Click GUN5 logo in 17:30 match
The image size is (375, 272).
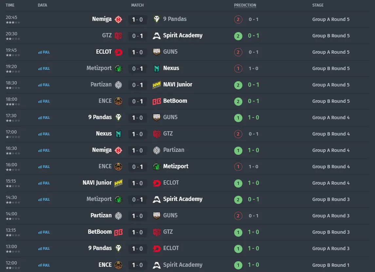point(157,118)
